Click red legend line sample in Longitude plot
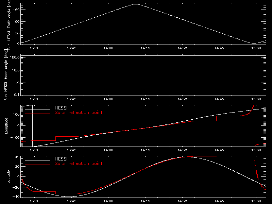This screenshot has width=272, height=204. [x=38, y=114]
